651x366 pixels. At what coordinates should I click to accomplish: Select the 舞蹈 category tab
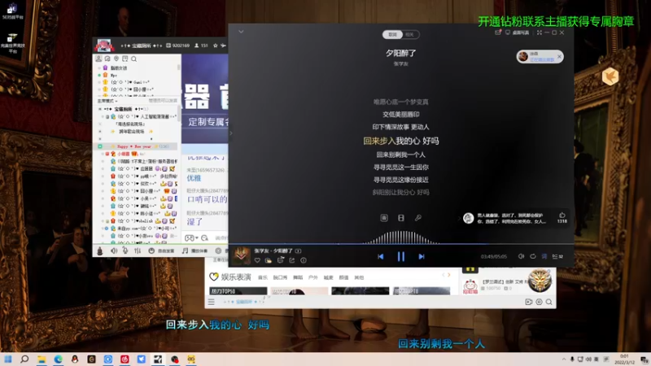298,277
